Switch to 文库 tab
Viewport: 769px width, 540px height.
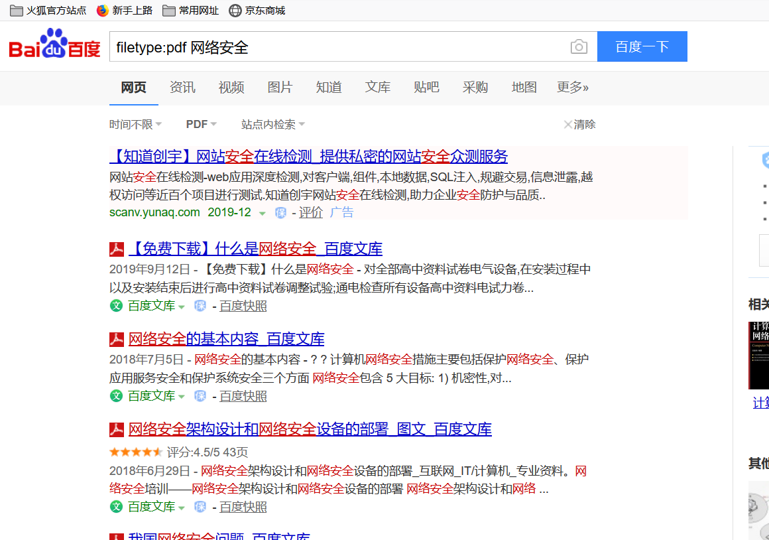point(378,88)
